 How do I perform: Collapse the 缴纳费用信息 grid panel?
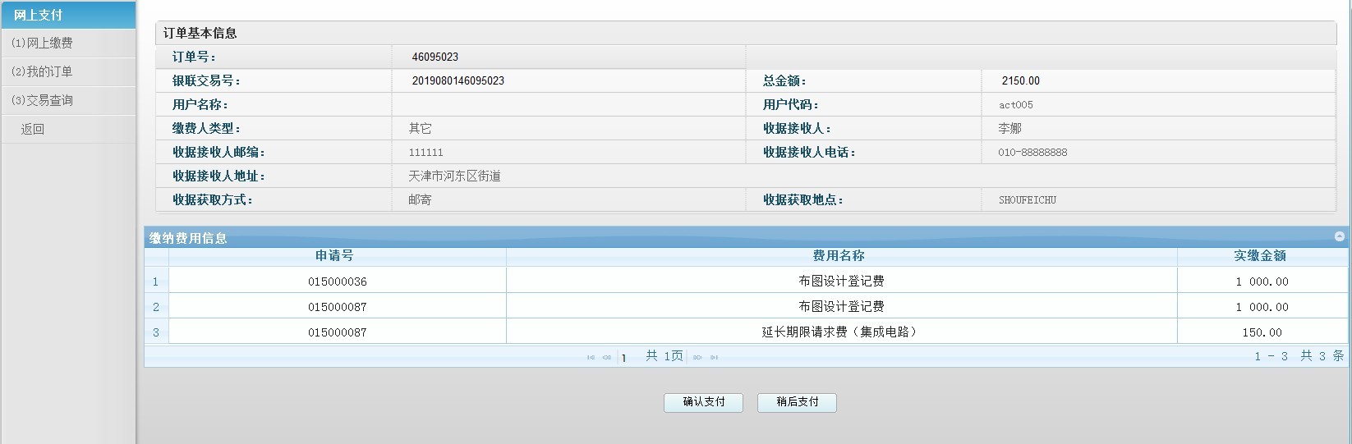click(x=1339, y=236)
